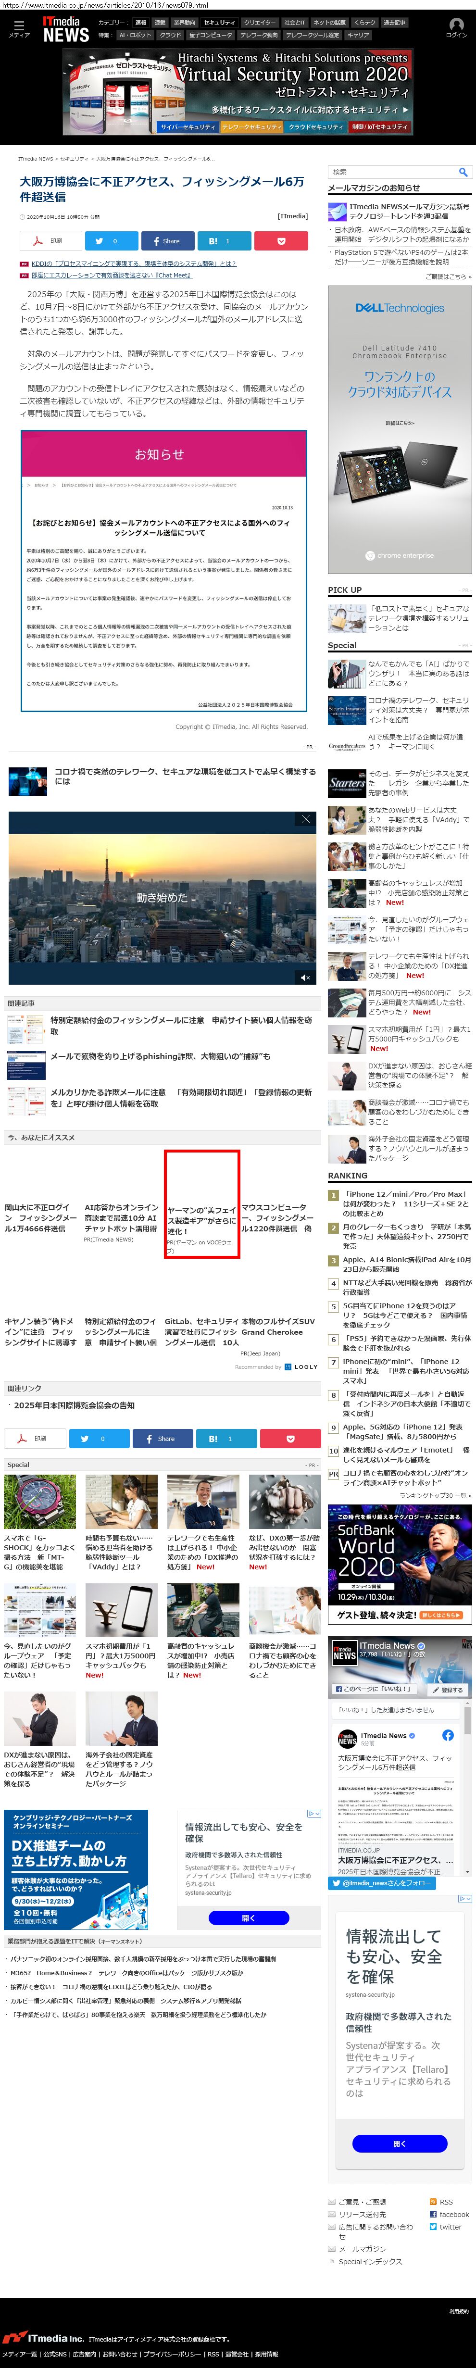Unmute the Tokyo skyline video

pos(306,977)
